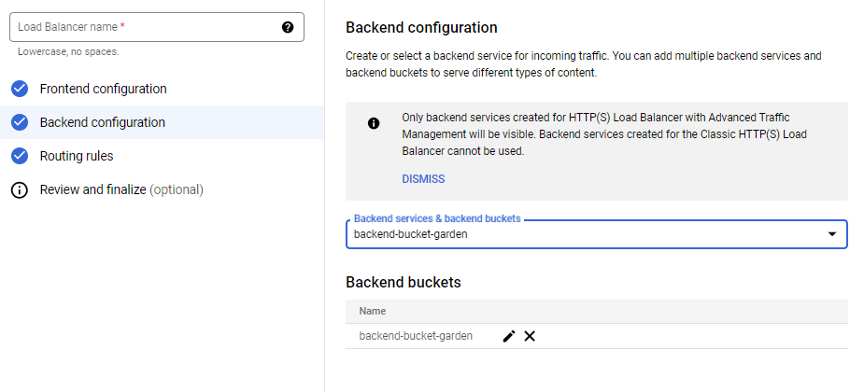864x392 pixels.
Task: Dismiss the Advanced Traffic Management notice
Action: 423,178
